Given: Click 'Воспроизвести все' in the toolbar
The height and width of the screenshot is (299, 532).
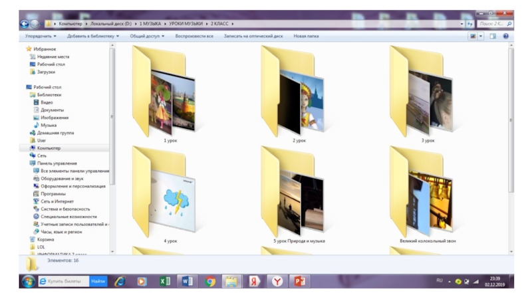Looking at the screenshot, I should pos(194,36).
